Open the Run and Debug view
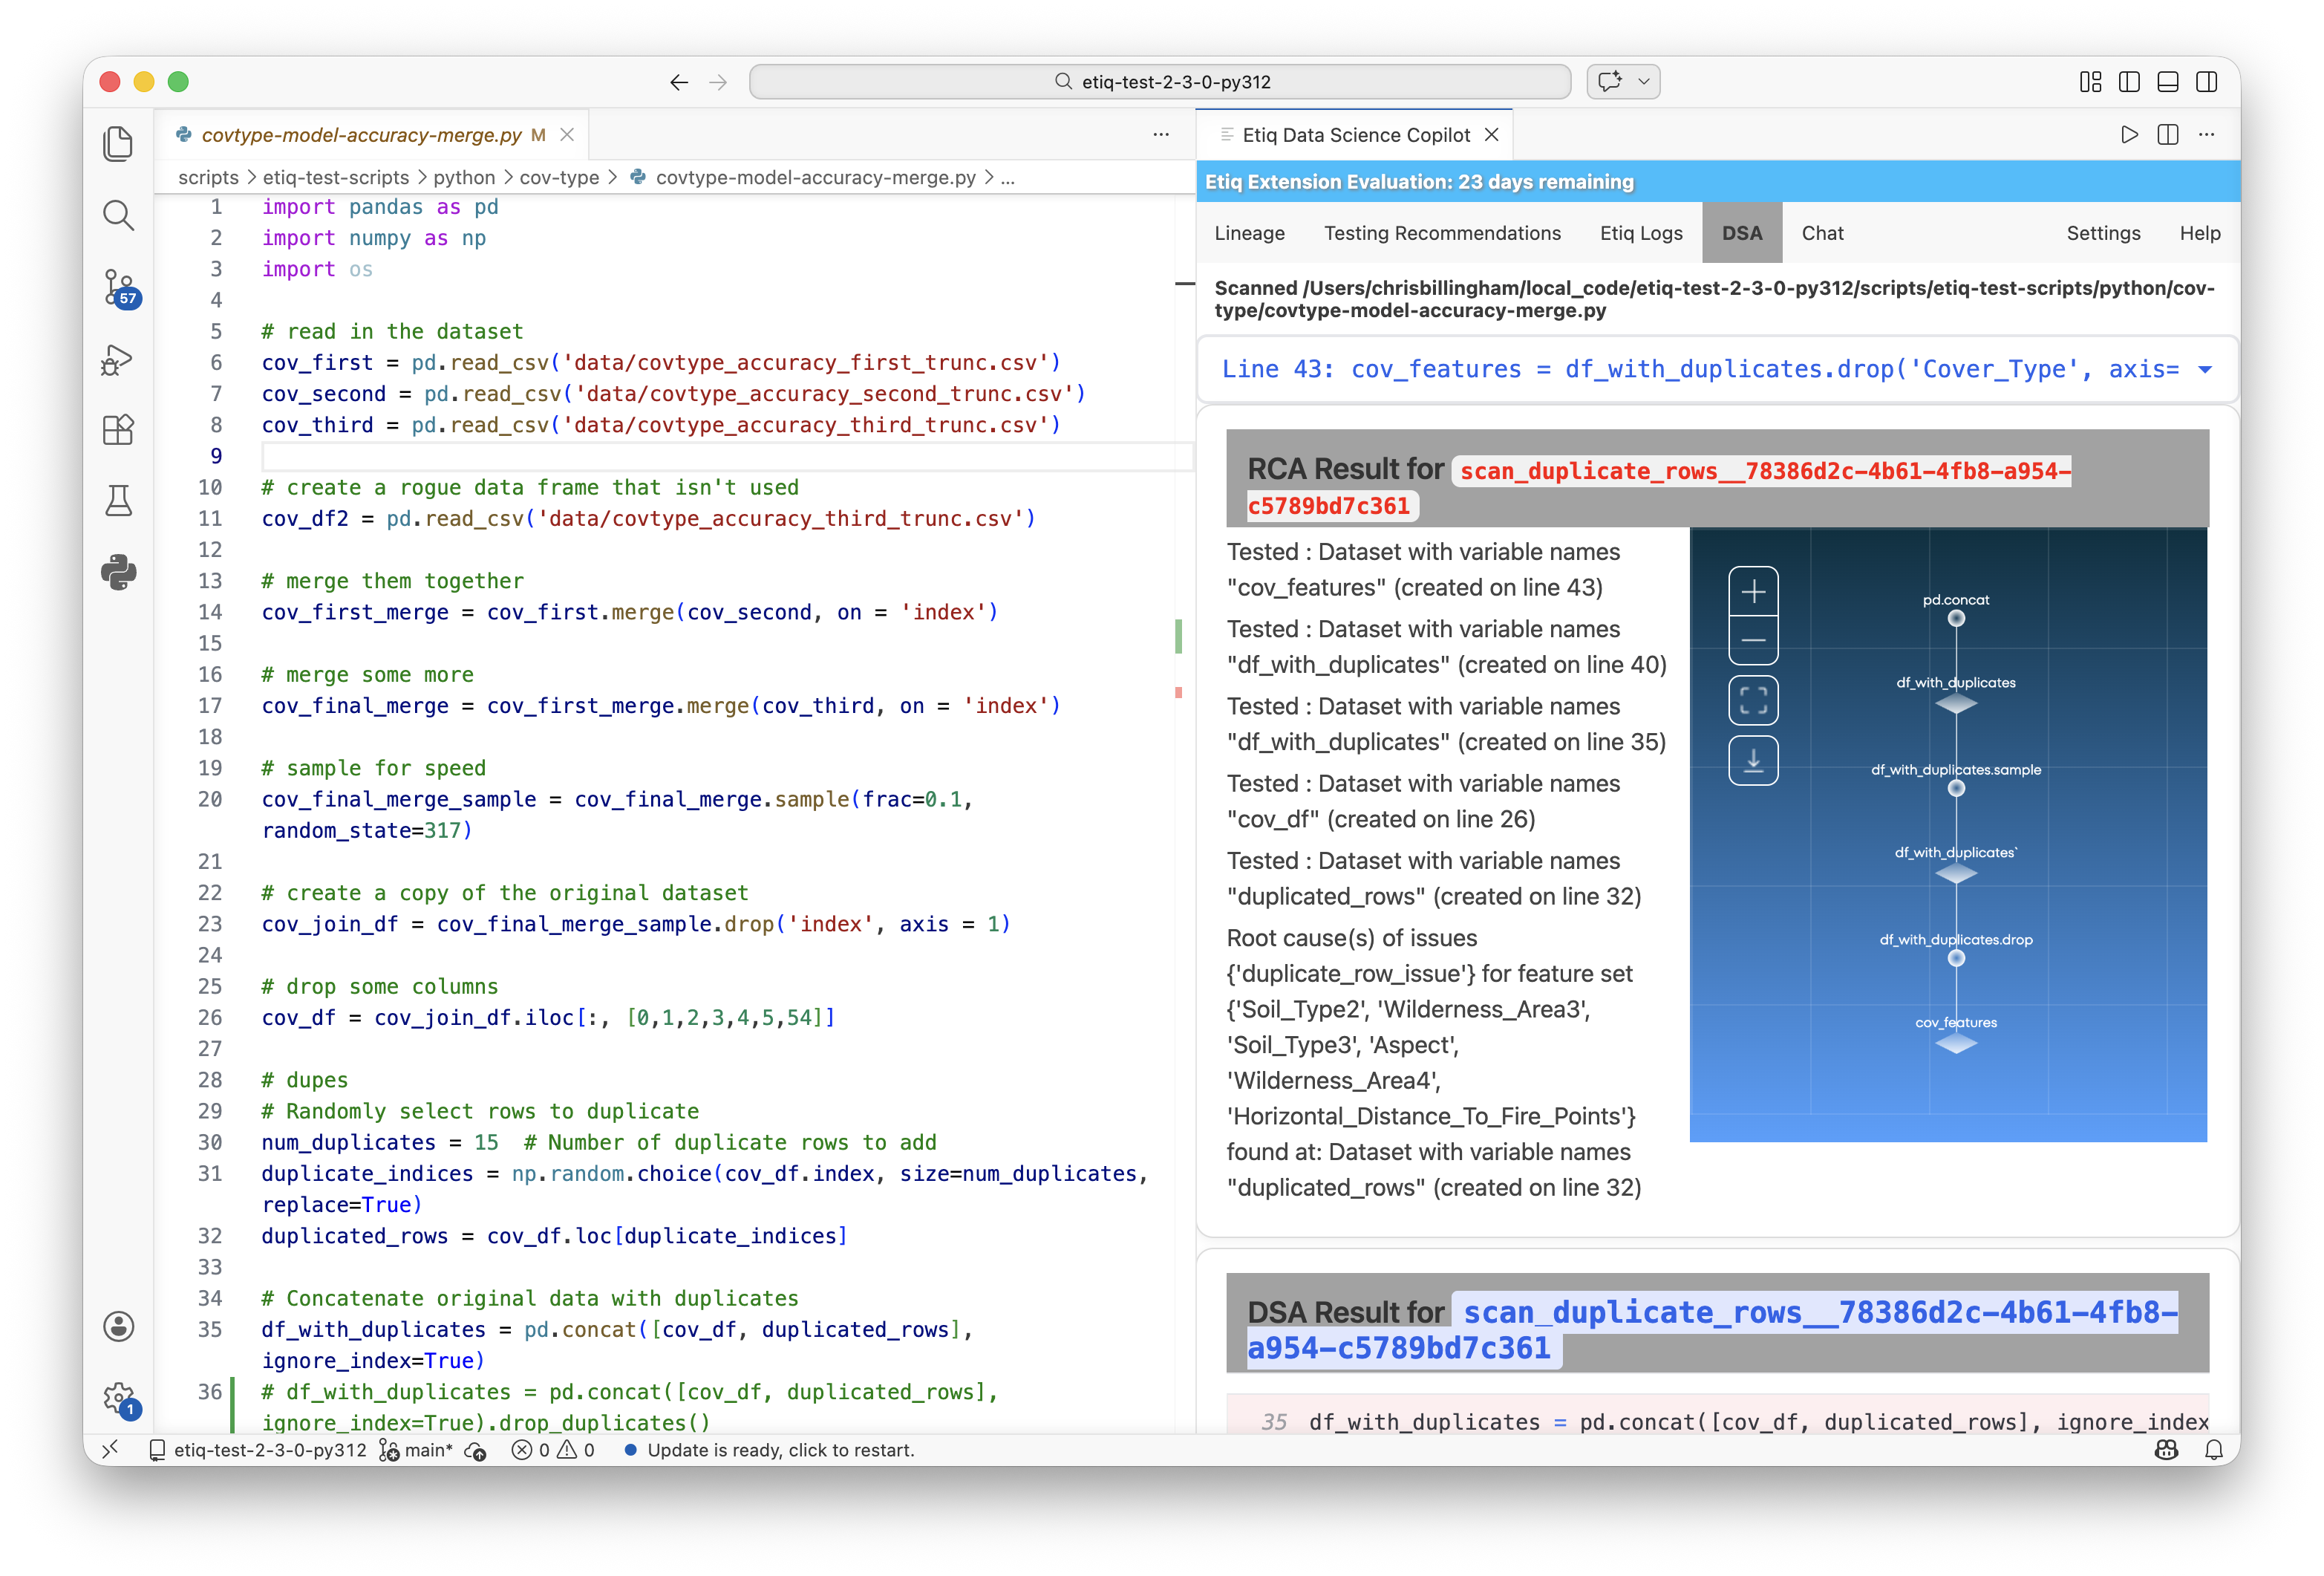This screenshot has width=2324, height=1576. 118,359
